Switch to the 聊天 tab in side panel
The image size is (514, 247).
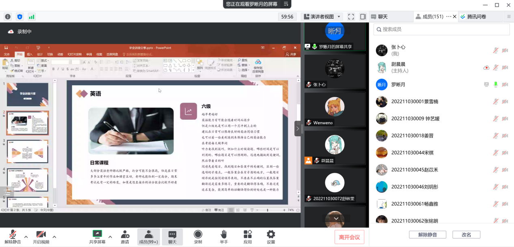click(x=382, y=17)
